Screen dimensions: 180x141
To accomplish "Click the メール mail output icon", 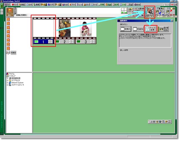I will pyautogui.click(x=132, y=9).
